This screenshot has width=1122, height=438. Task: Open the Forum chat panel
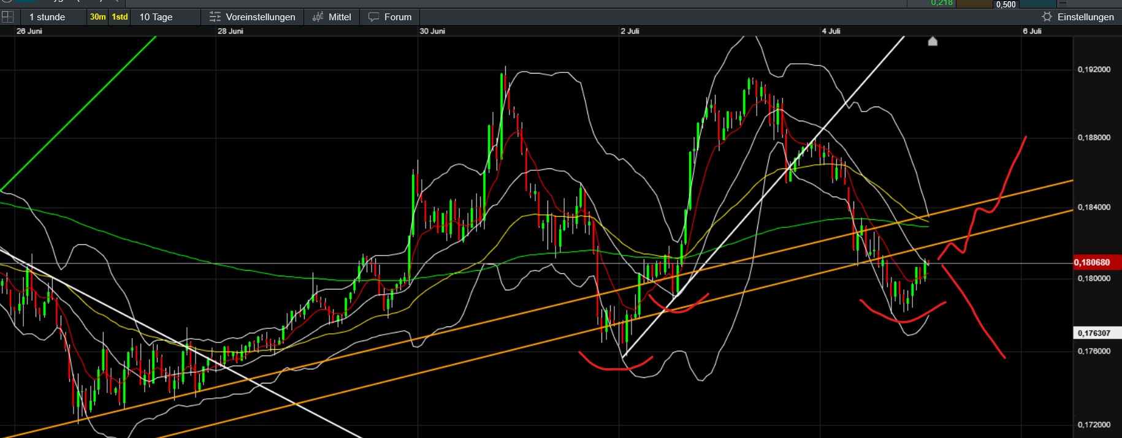pos(390,17)
